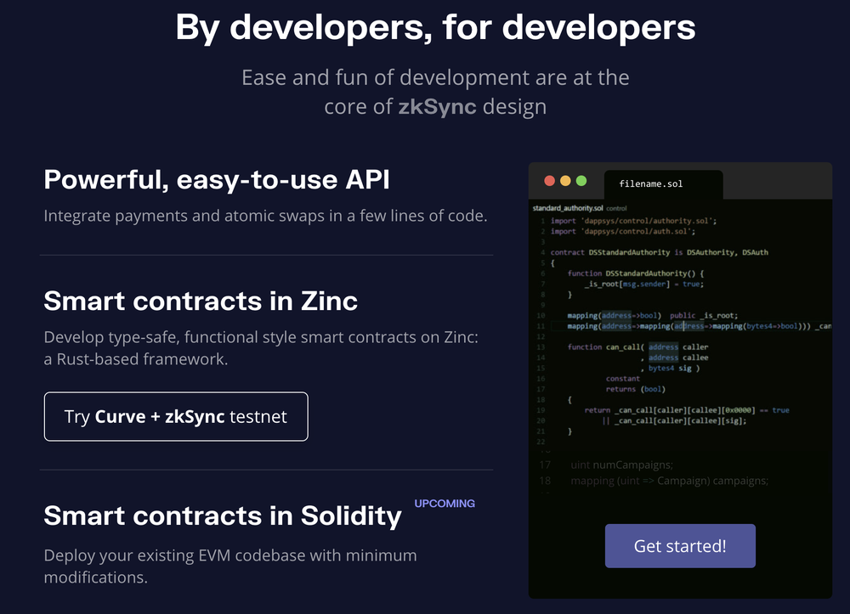This screenshot has width=850, height=614.
Task: Click the UPCOMING badge
Action: click(x=445, y=504)
